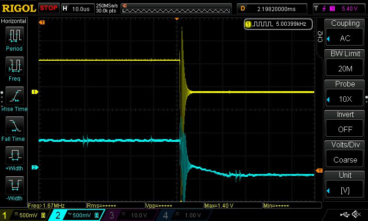Click the channel 1 yellow ground marker
Screen dimensions: 368x221
[x=35, y=92]
